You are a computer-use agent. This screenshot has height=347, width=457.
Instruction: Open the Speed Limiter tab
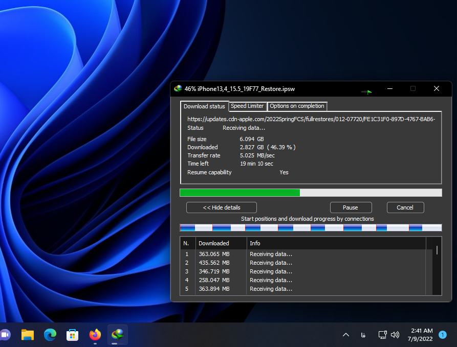click(x=247, y=106)
